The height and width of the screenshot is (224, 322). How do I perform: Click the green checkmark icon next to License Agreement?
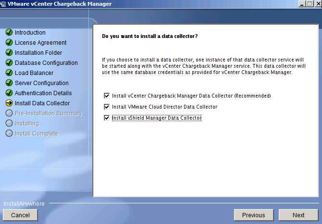(x=9, y=42)
